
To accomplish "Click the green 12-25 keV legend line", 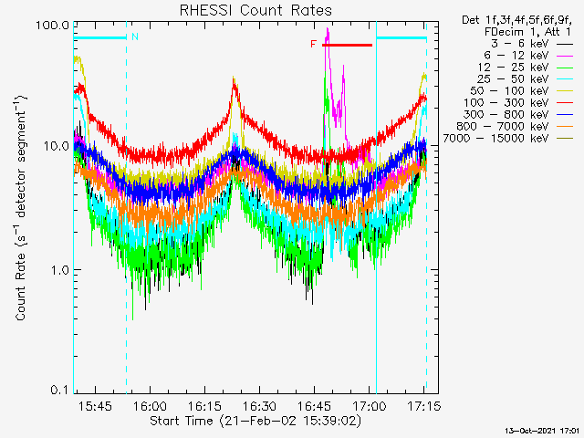I will [x=565, y=68].
